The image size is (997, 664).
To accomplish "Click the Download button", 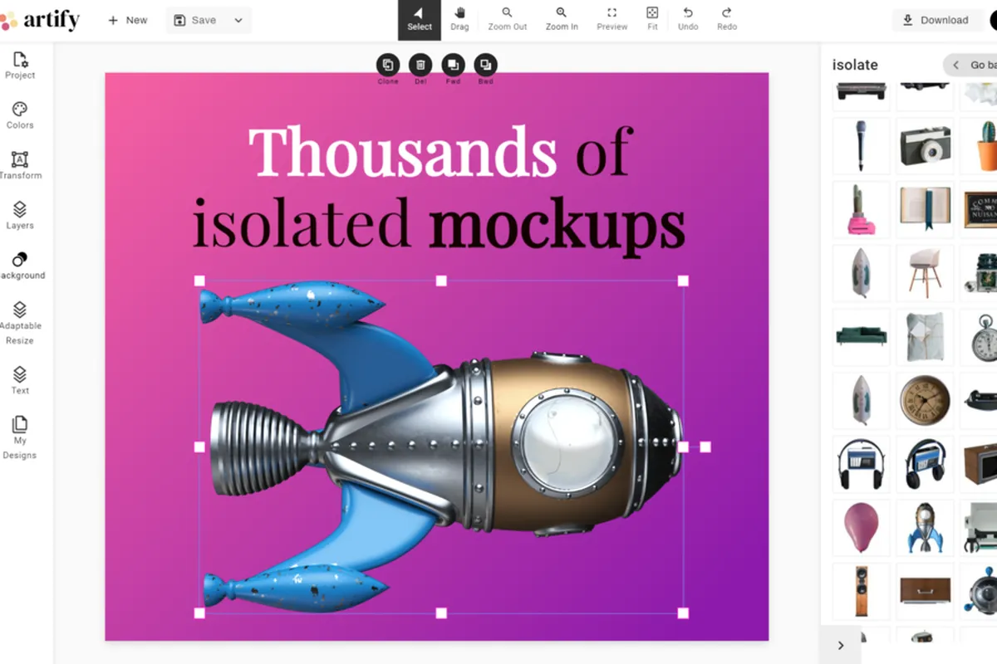I will [936, 20].
